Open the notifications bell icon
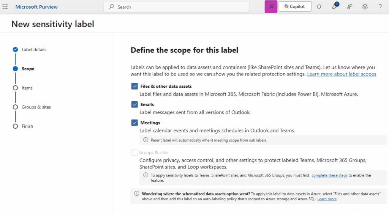Screen dimensions: 389x214 coord(319,7)
